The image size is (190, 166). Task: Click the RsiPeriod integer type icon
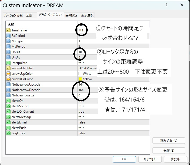pos(8,36)
